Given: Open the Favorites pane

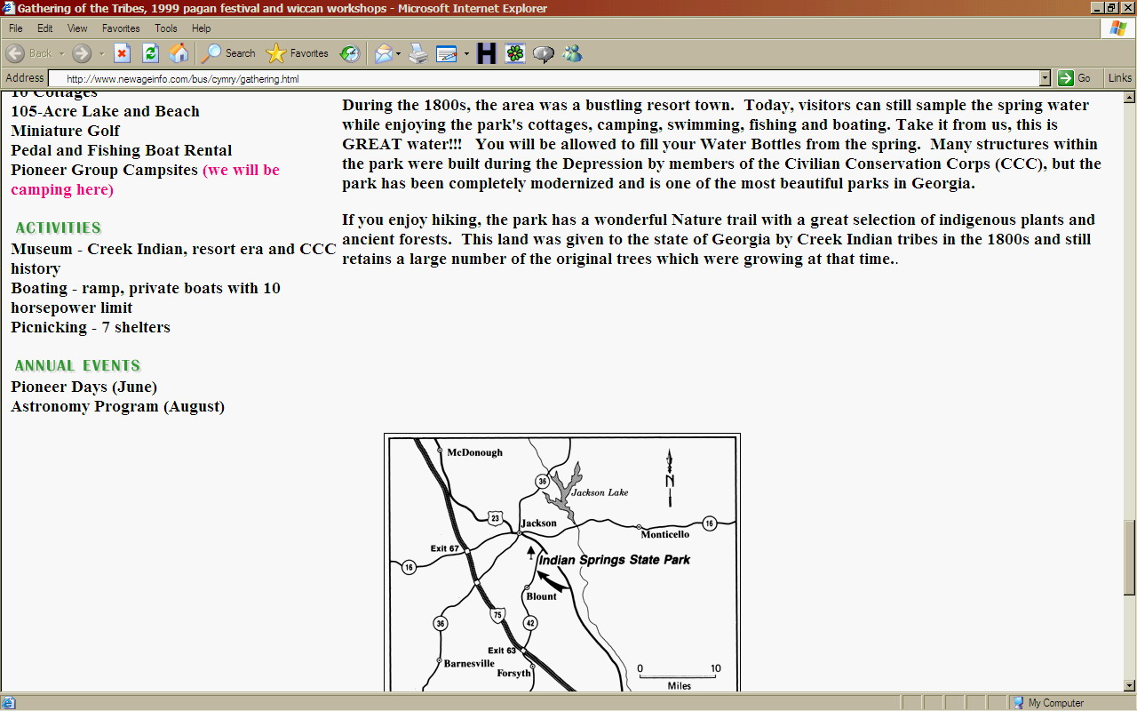Looking at the screenshot, I should 298,53.
